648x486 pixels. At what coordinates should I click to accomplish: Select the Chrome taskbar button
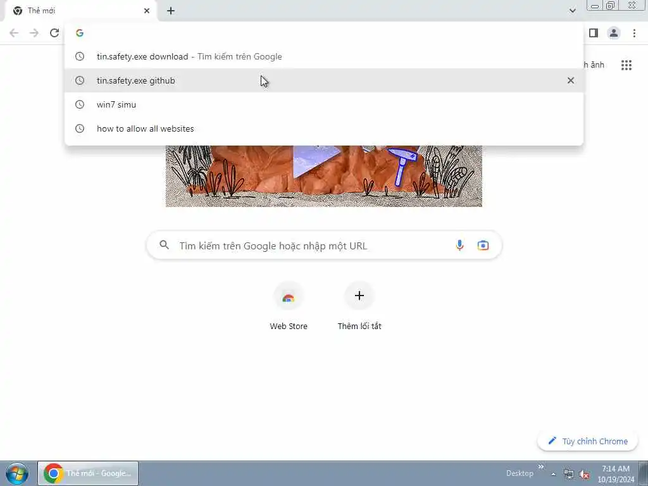(88, 473)
